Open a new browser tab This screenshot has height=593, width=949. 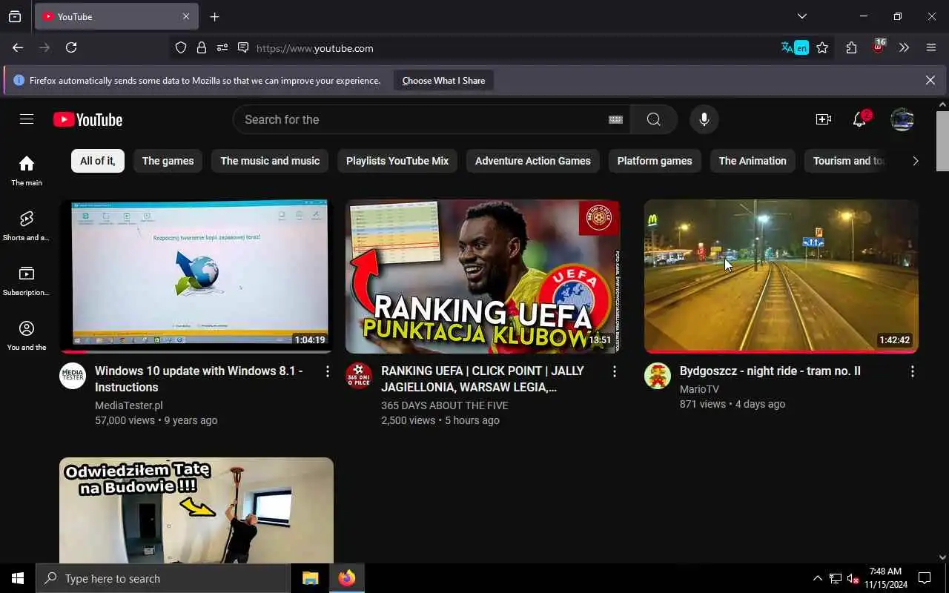tap(214, 16)
